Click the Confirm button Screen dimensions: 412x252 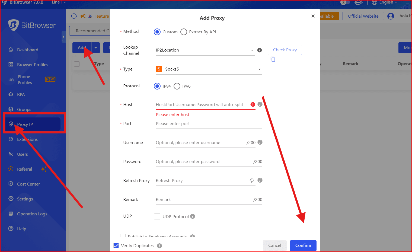pos(303,245)
